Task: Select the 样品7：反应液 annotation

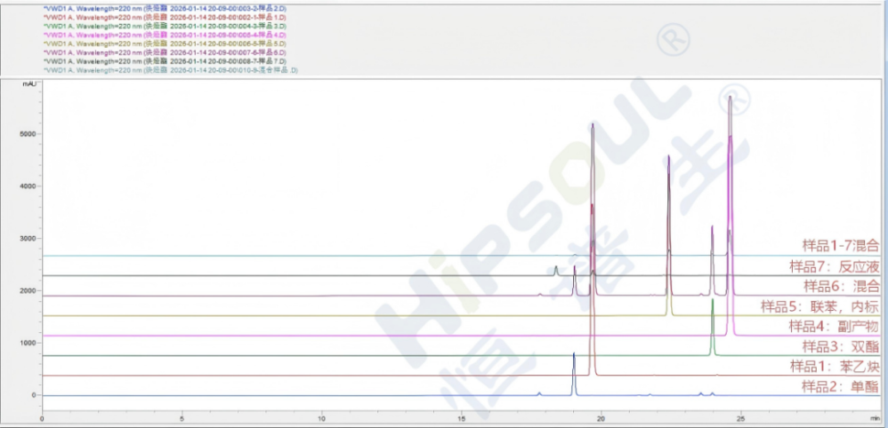Action: (834, 267)
